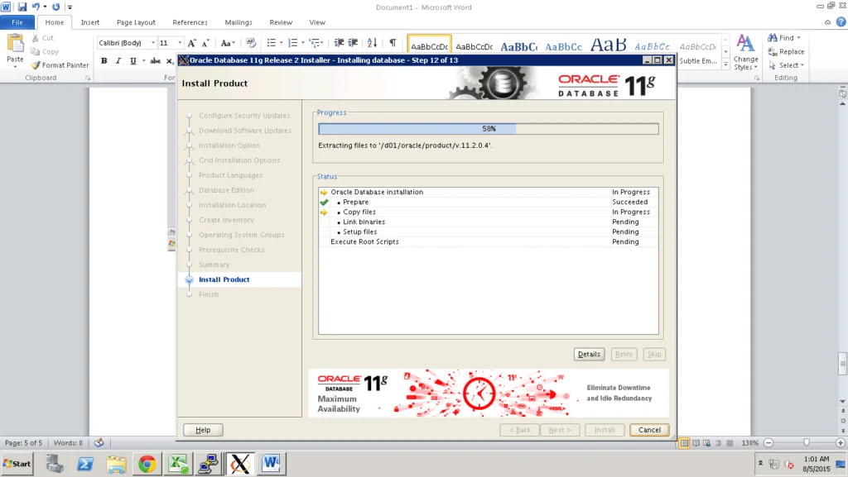Toggle Italic formatting
Viewport: 848px width, 477px height.
pos(118,60)
